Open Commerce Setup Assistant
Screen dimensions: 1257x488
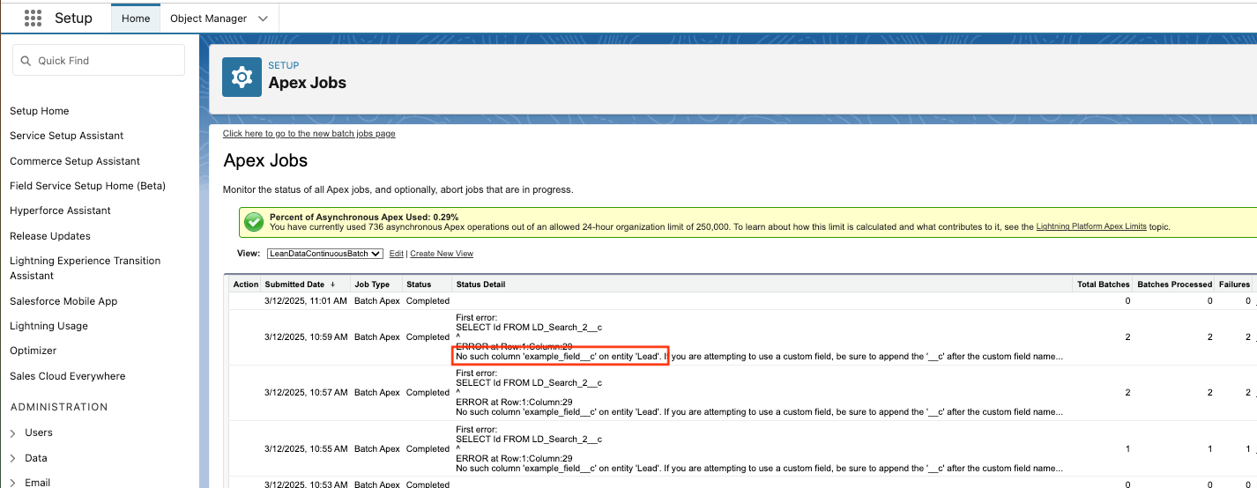(75, 161)
